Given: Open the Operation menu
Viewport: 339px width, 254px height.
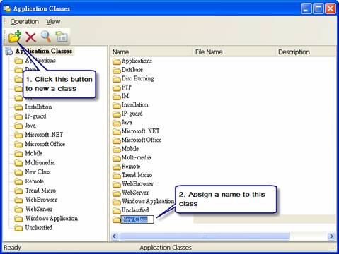Looking at the screenshot, I should [x=25, y=22].
